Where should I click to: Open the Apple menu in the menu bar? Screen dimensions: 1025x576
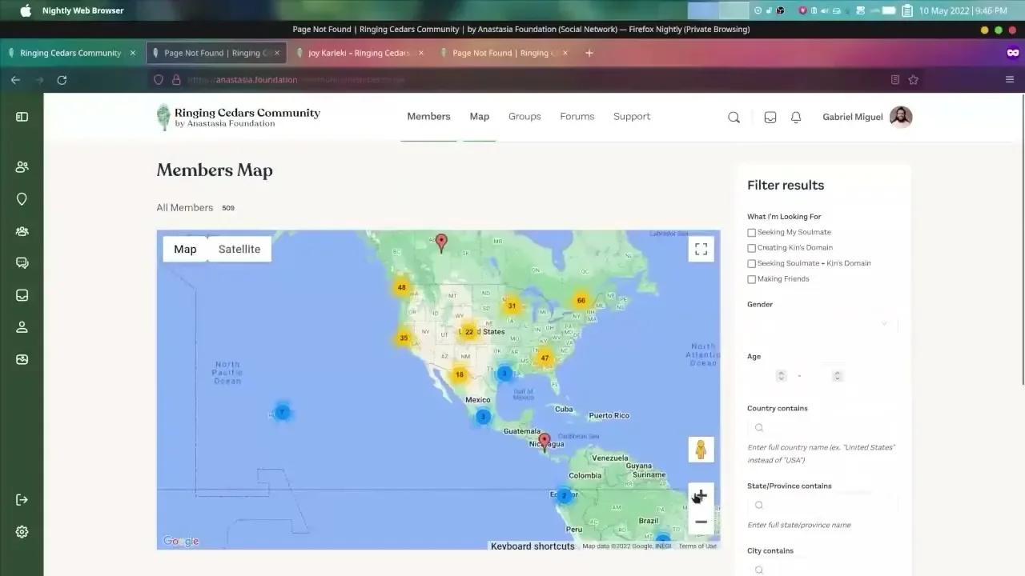(25, 10)
